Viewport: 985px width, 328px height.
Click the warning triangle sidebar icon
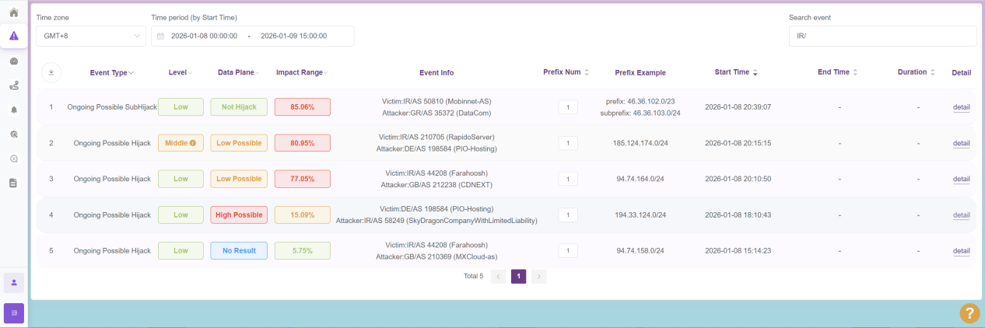[13, 36]
